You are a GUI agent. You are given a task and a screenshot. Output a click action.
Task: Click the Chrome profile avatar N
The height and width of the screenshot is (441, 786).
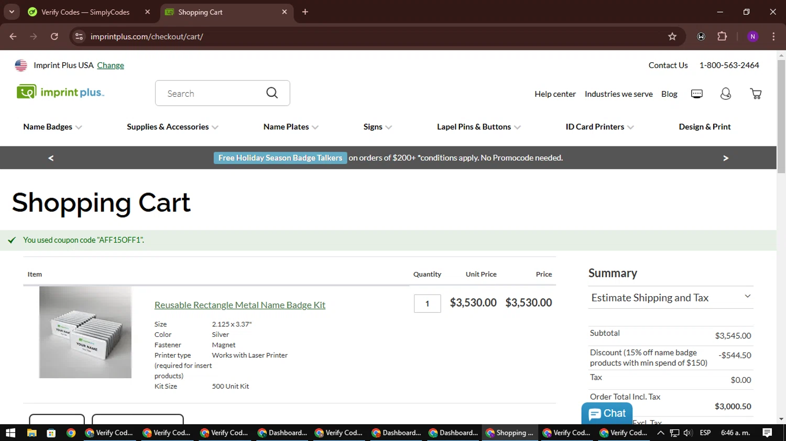[753, 37]
